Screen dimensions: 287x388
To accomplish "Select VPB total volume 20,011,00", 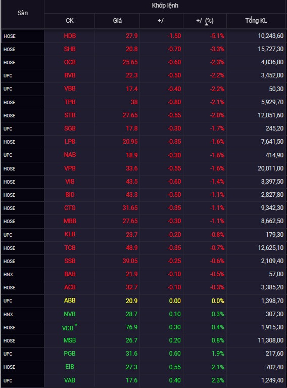I will tap(271, 168).
